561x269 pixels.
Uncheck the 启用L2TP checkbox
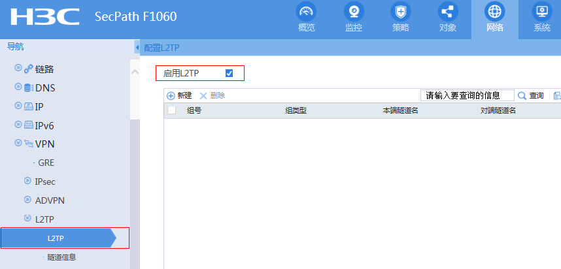click(229, 73)
